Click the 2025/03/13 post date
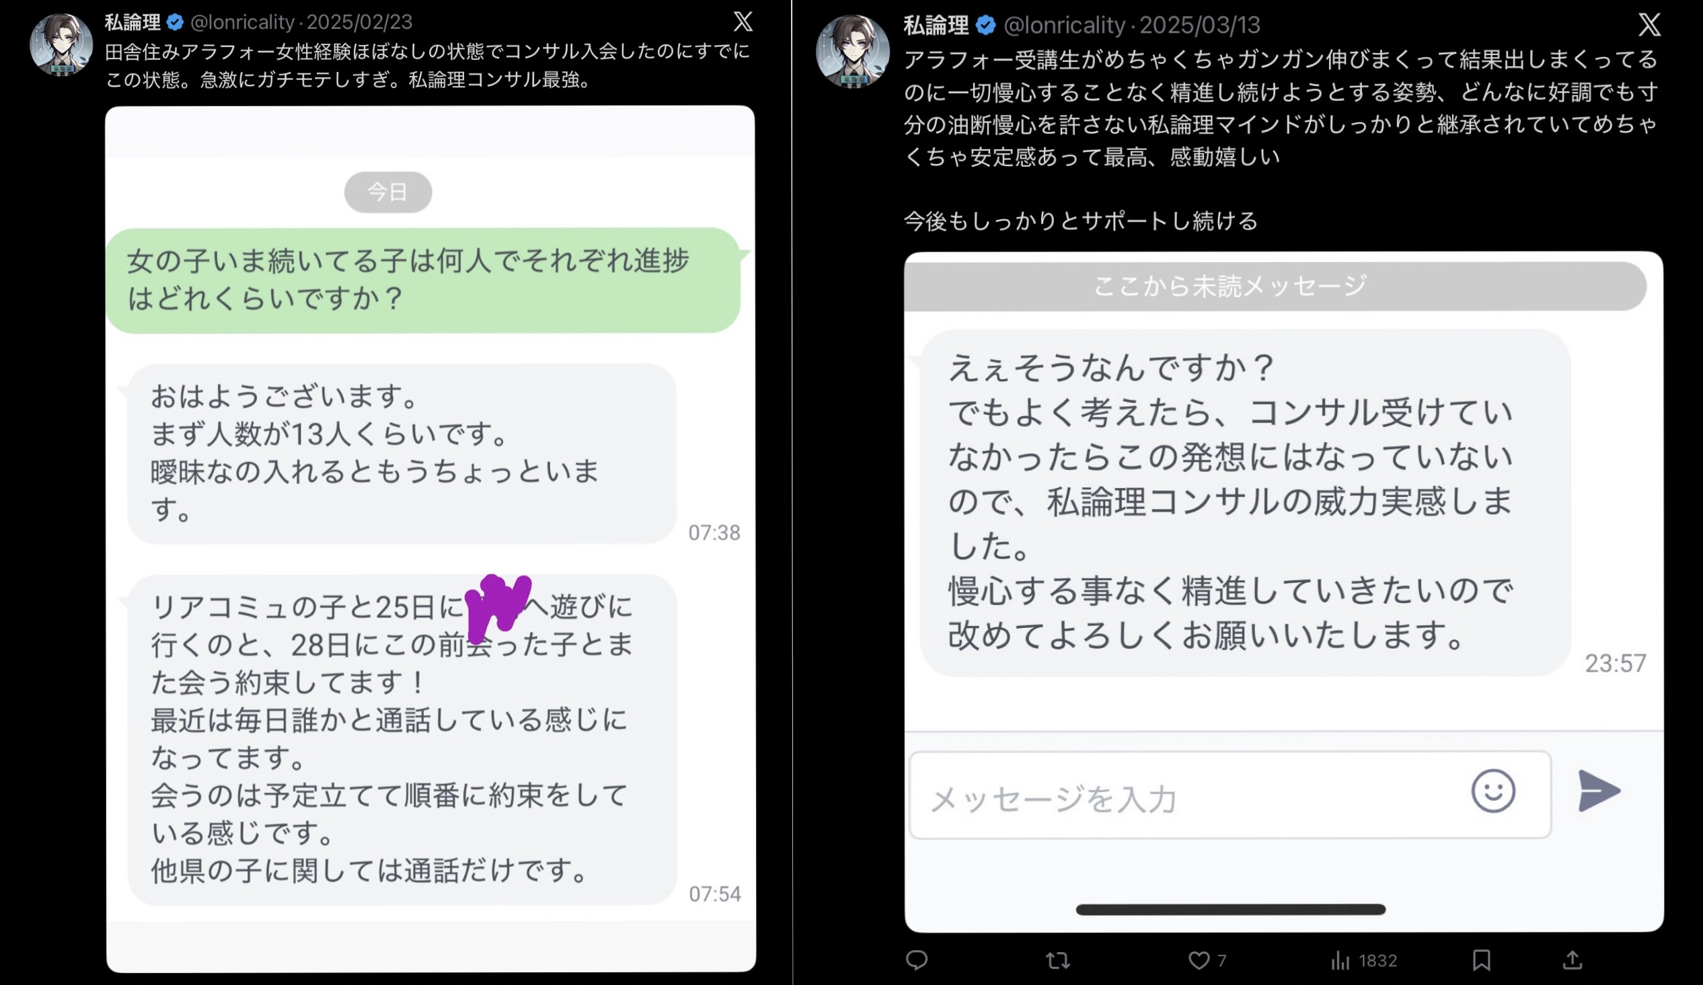 coord(1199,25)
